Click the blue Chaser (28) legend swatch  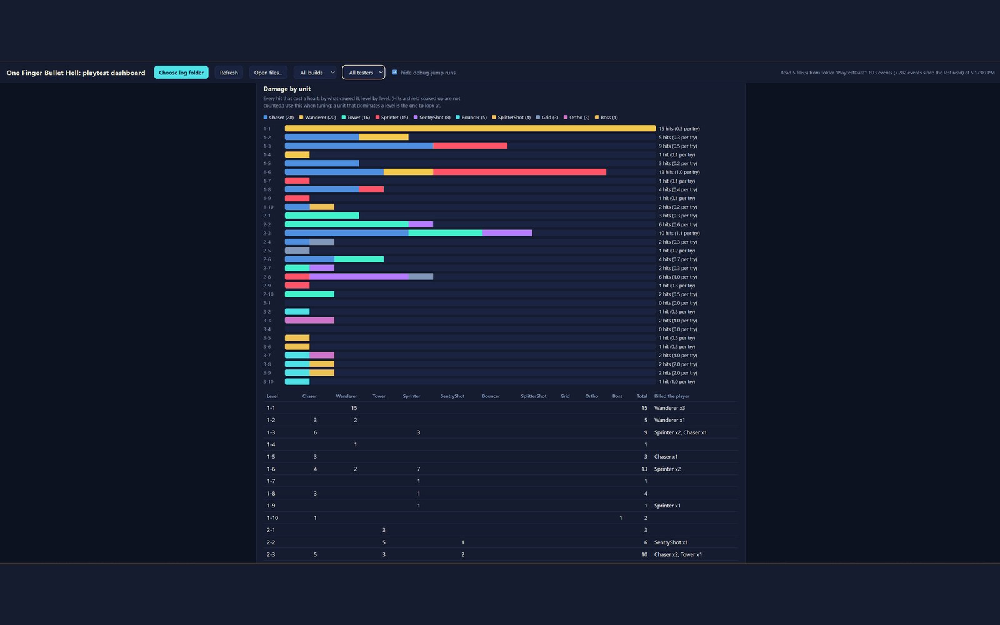pyautogui.click(x=266, y=117)
